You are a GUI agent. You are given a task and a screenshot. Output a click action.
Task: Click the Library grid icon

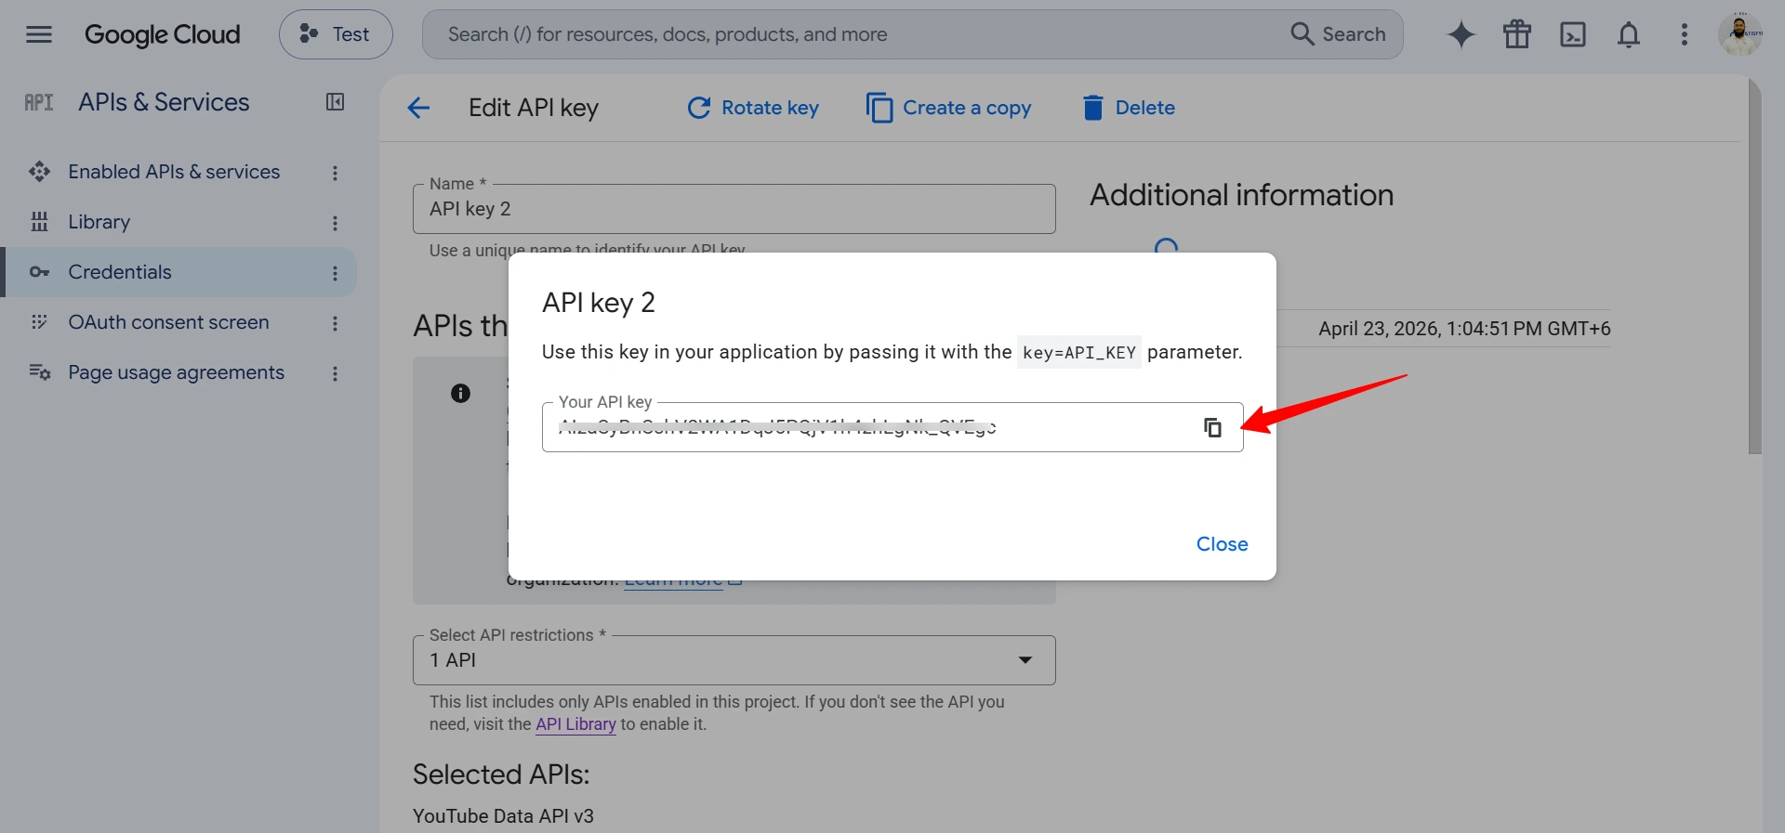[x=39, y=222]
